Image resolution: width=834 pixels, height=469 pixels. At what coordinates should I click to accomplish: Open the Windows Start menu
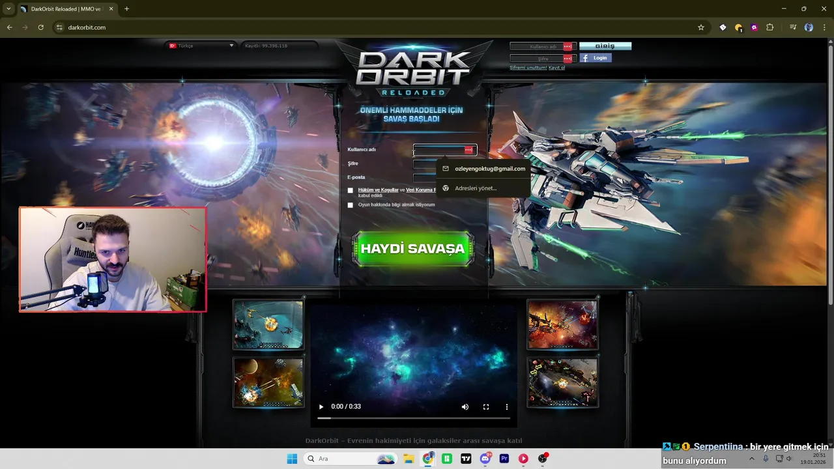(x=292, y=459)
